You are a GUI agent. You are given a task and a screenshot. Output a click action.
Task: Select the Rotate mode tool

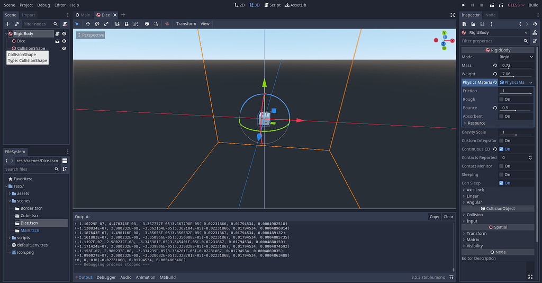pos(97,24)
